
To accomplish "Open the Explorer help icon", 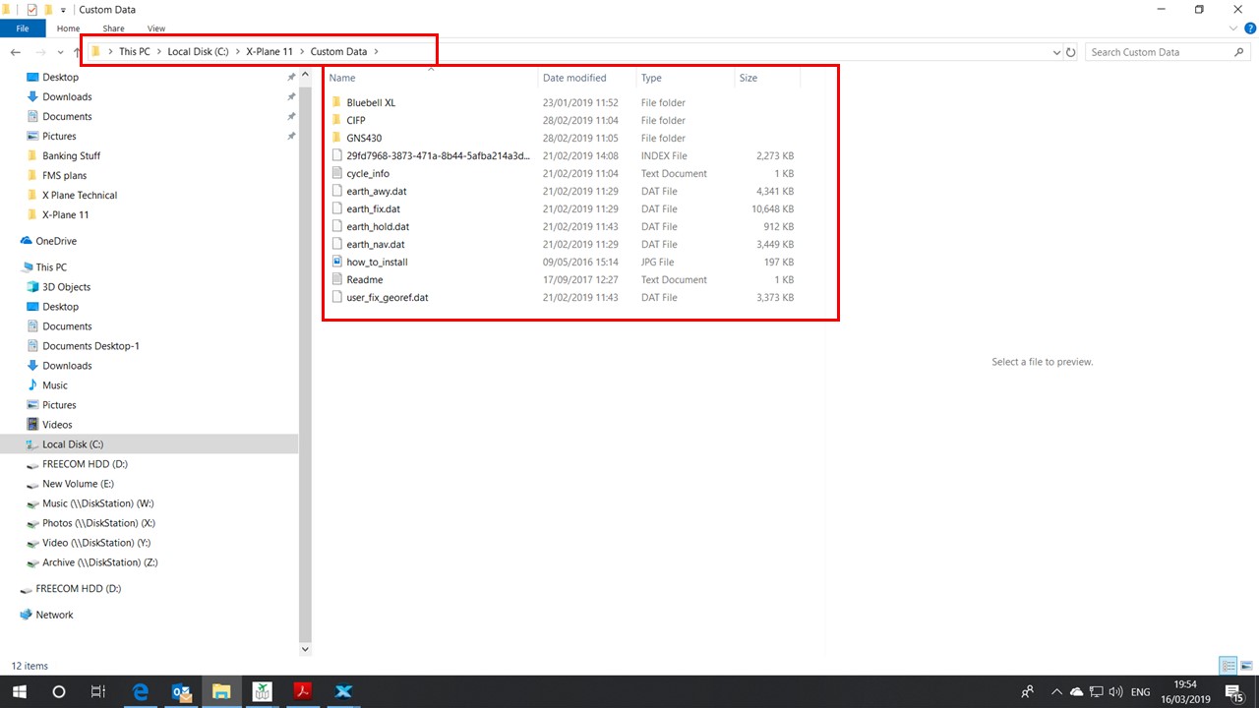I will point(1249,29).
